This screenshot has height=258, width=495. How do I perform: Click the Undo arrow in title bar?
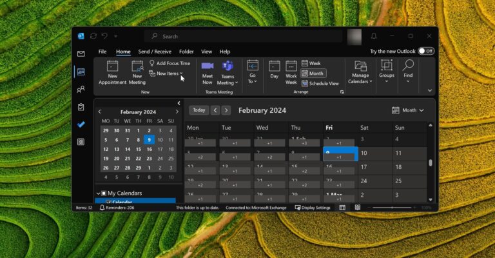pyautogui.click(x=104, y=36)
